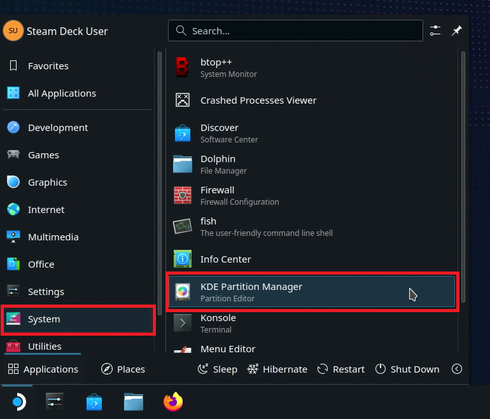Select the Favorites category label

pyautogui.click(x=48, y=66)
